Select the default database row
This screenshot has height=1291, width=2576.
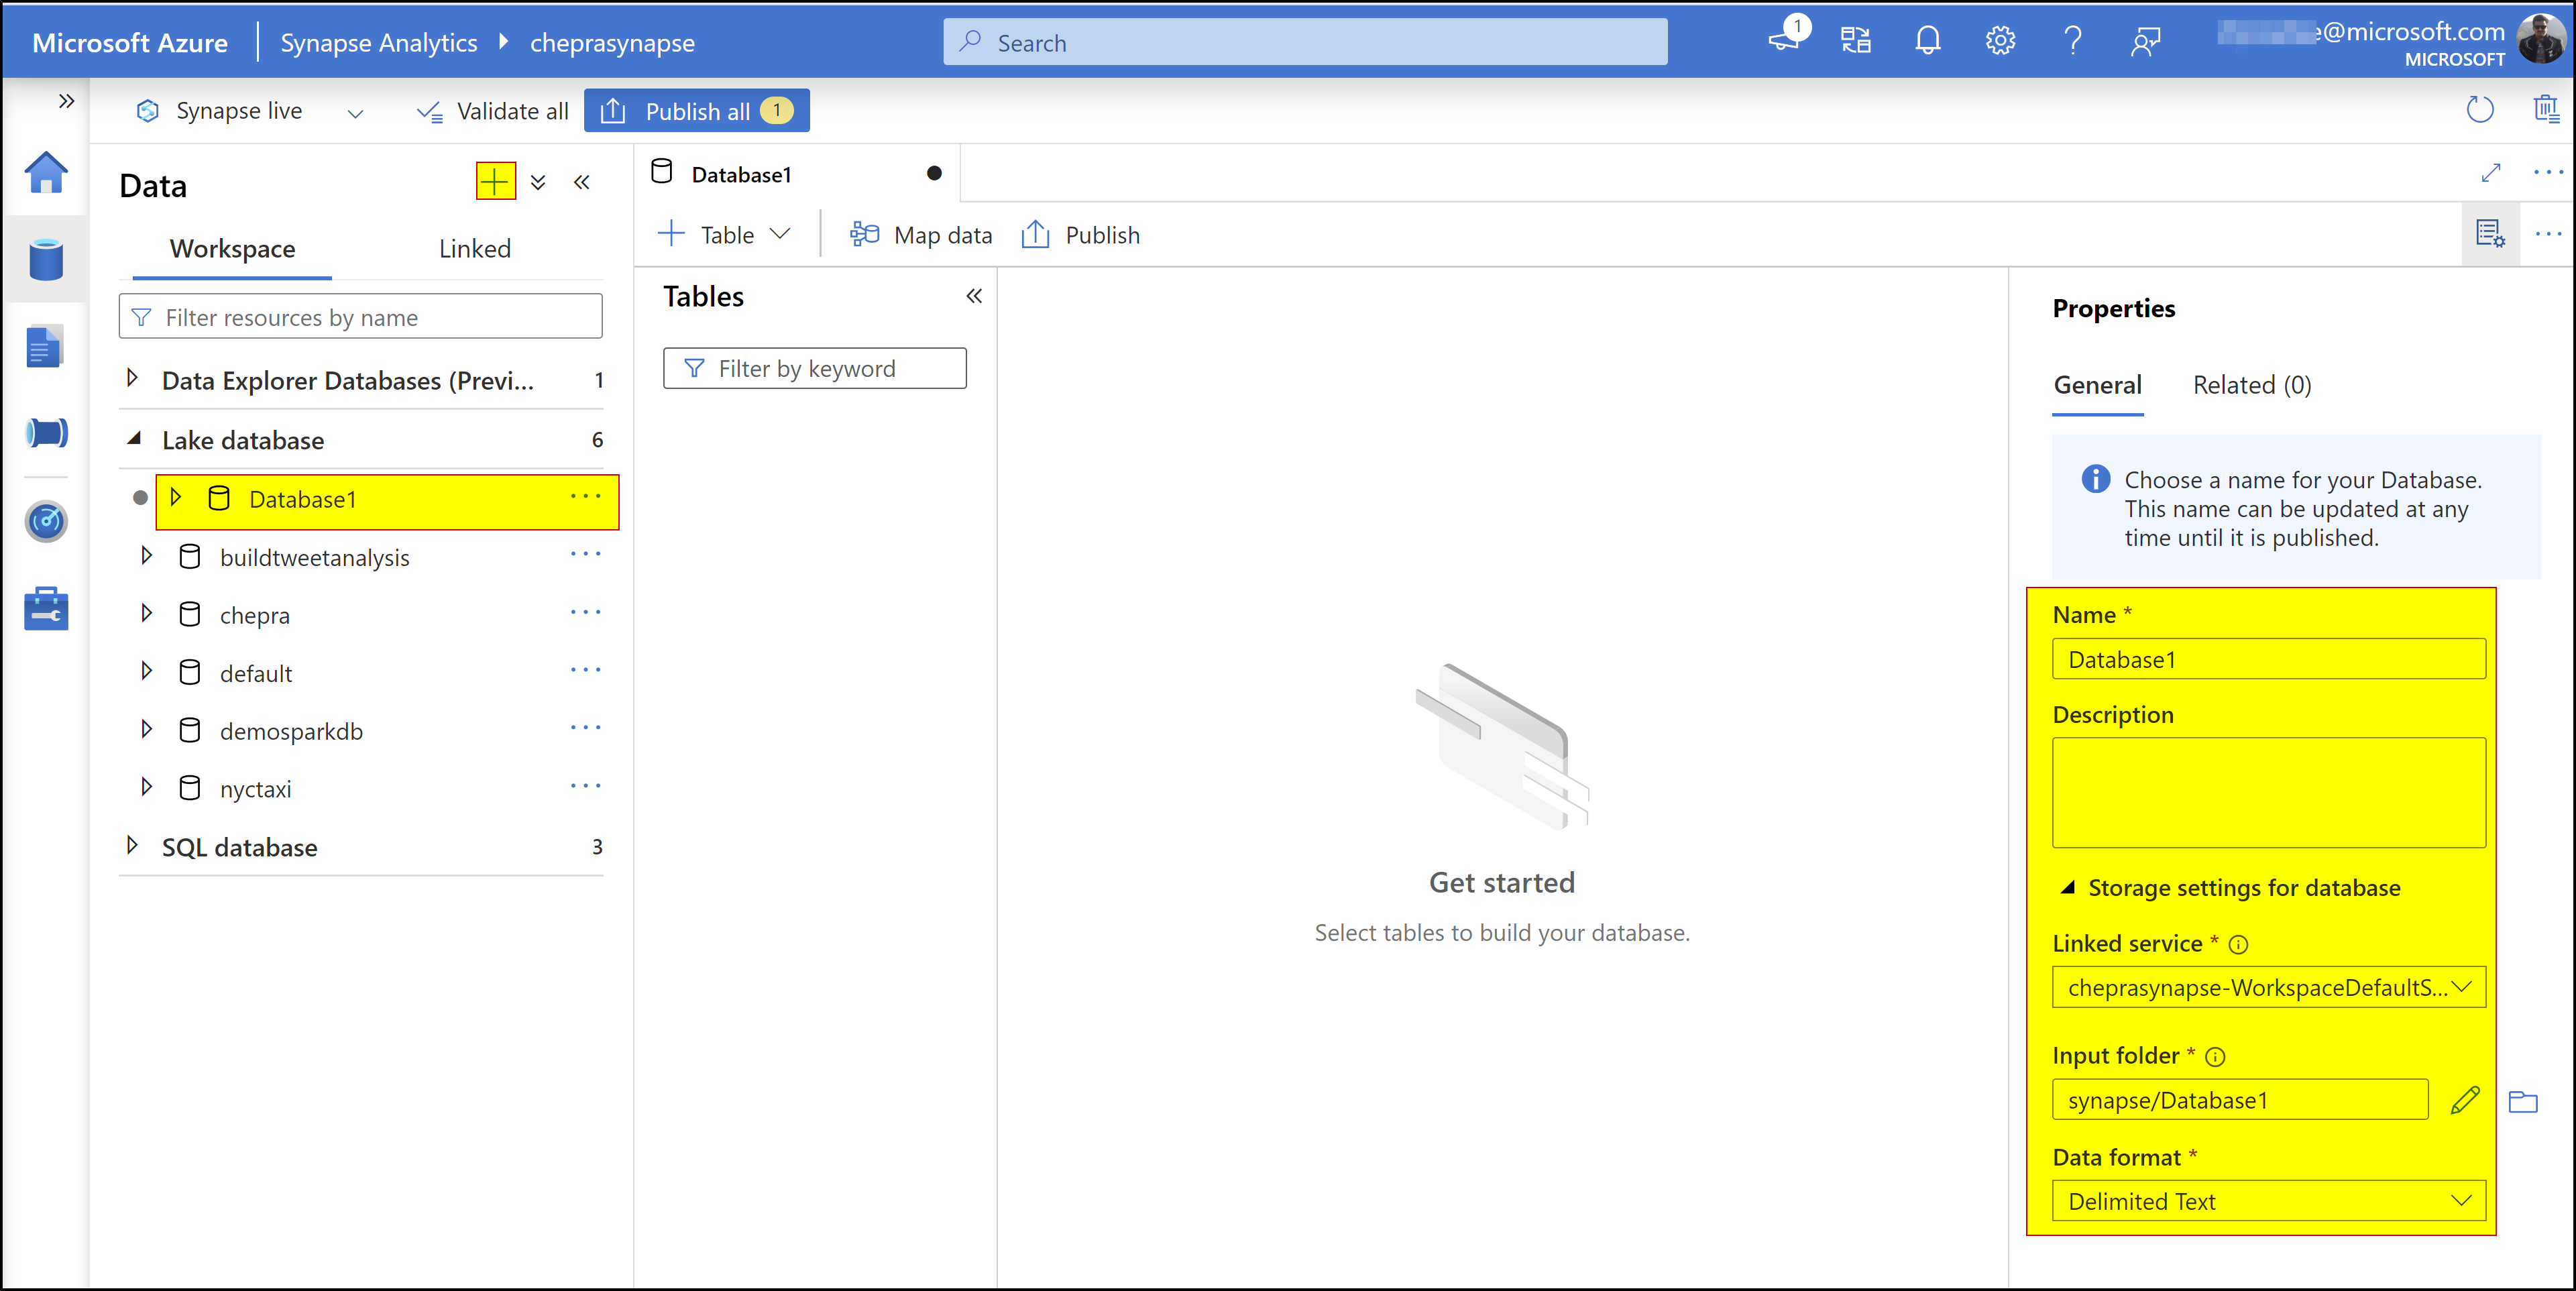click(x=361, y=672)
